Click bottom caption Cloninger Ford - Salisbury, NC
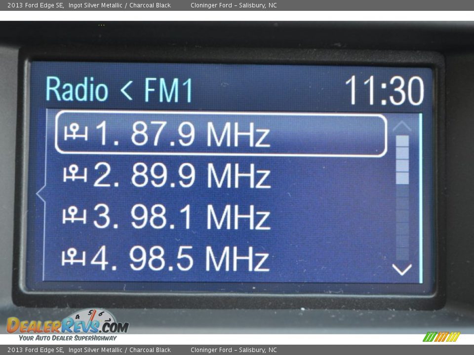Viewport: 474px width, 355px height. (234, 350)
